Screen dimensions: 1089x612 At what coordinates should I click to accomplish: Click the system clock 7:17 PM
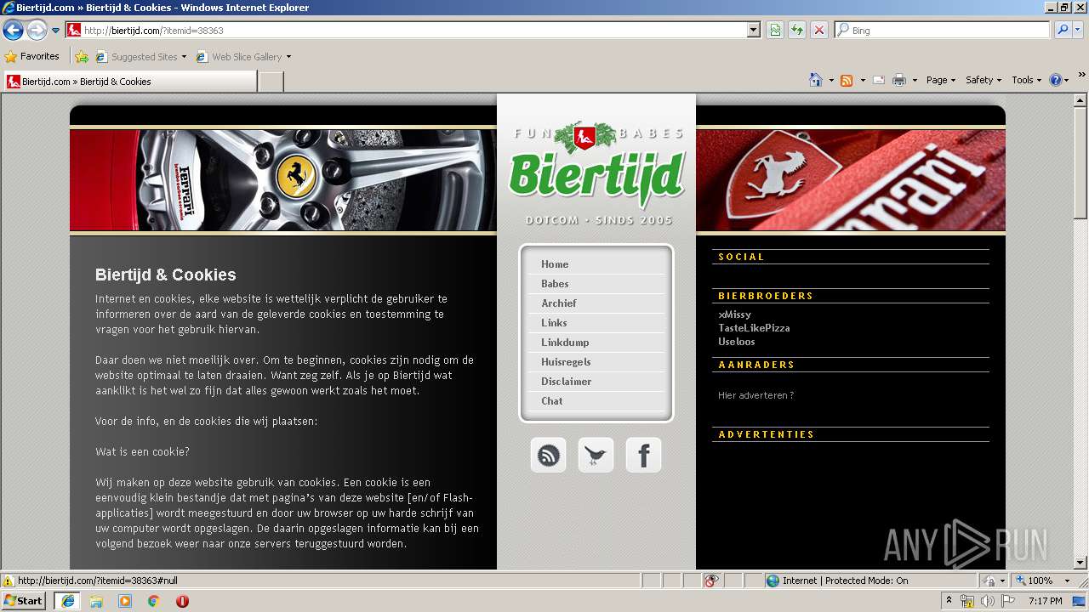(x=1045, y=601)
